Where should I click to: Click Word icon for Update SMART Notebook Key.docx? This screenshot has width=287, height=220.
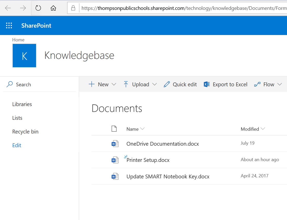(x=115, y=176)
